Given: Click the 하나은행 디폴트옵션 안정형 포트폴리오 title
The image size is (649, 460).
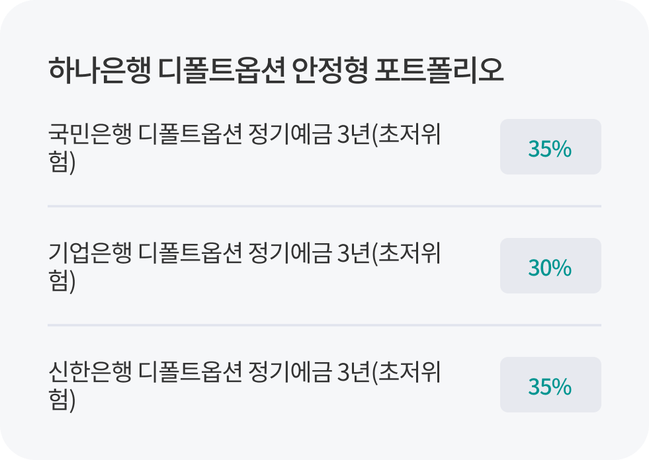Looking at the screenshot, I should pyautogui.click(x=276, y=70).
